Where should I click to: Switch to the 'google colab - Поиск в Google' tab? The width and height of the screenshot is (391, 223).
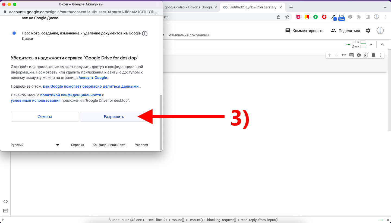point(188,7)
